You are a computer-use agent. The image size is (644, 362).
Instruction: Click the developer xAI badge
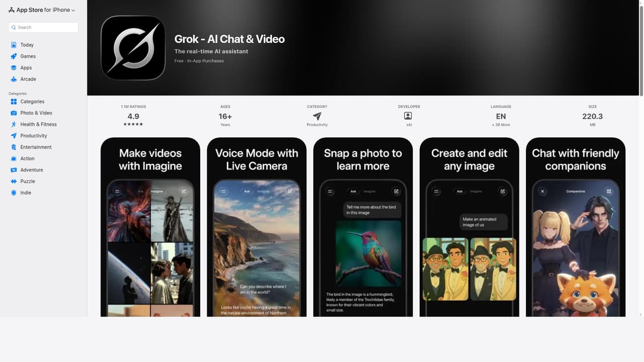(x=408, y=115)
